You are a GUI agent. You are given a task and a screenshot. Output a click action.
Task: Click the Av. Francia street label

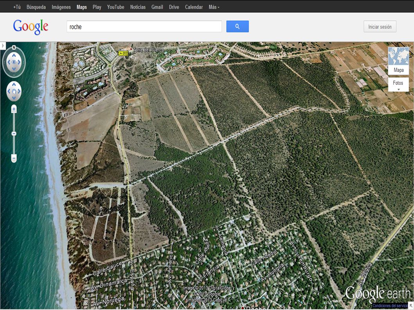click(208, 274)
